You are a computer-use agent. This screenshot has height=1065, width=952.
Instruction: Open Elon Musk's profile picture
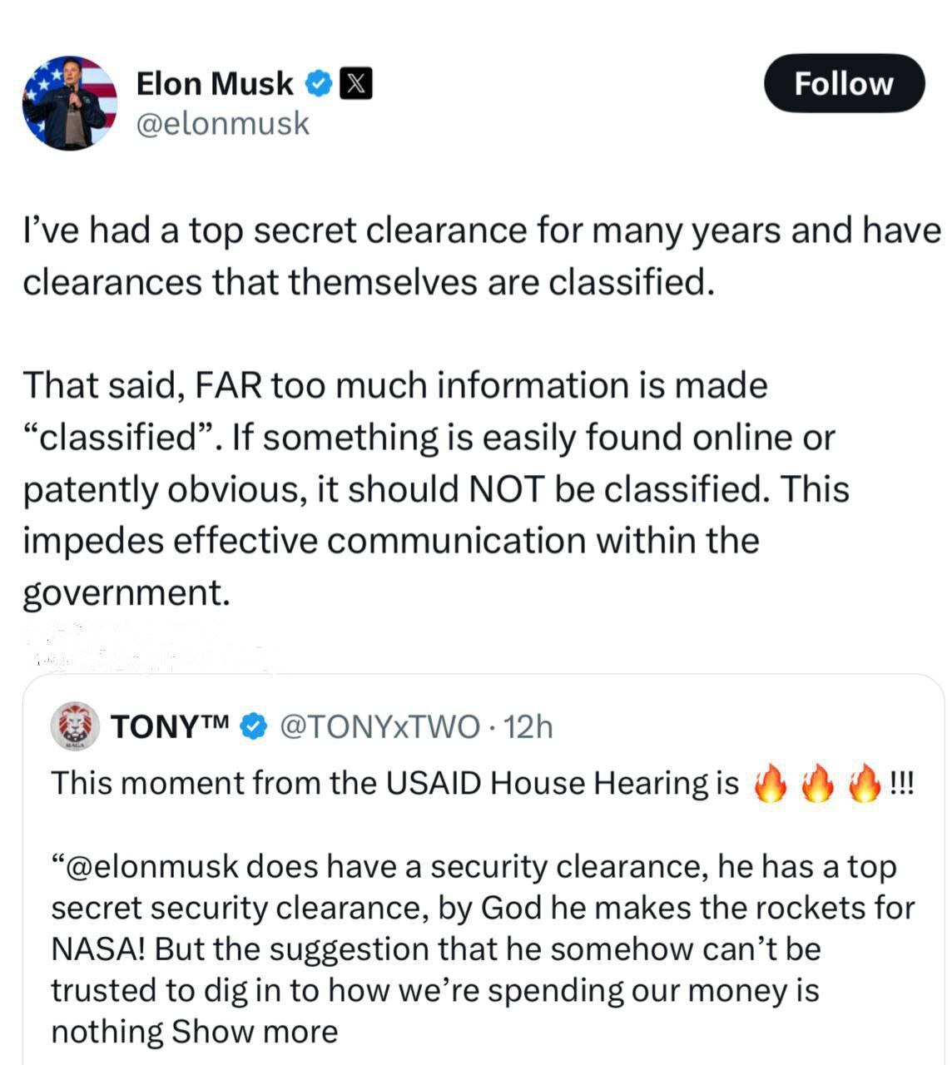pos(70,103)
